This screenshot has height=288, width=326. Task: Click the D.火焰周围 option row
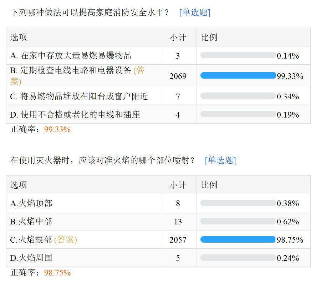(31, 258)
